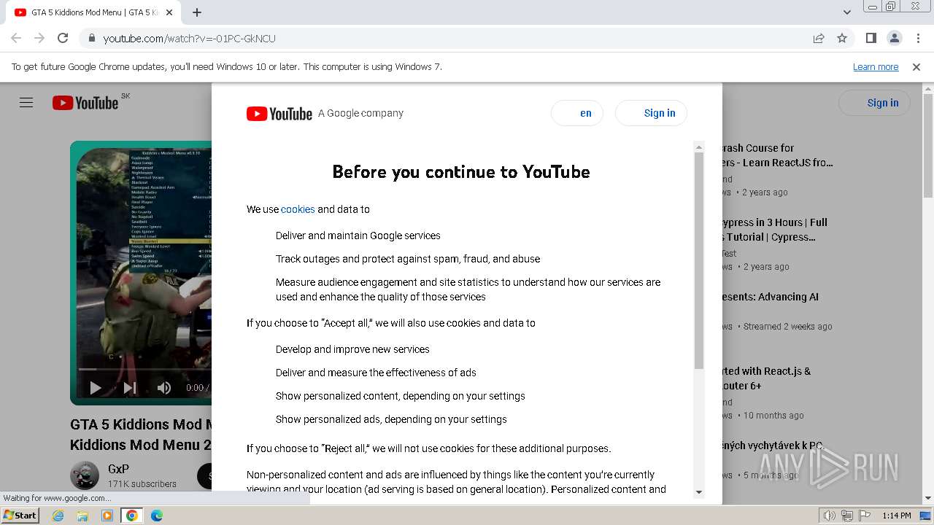The width and height of the screenshot is (934, 525).
Task: Click the consent dialog scrollbar thumb
Action: pyautogui.click(x=698, y=260)
